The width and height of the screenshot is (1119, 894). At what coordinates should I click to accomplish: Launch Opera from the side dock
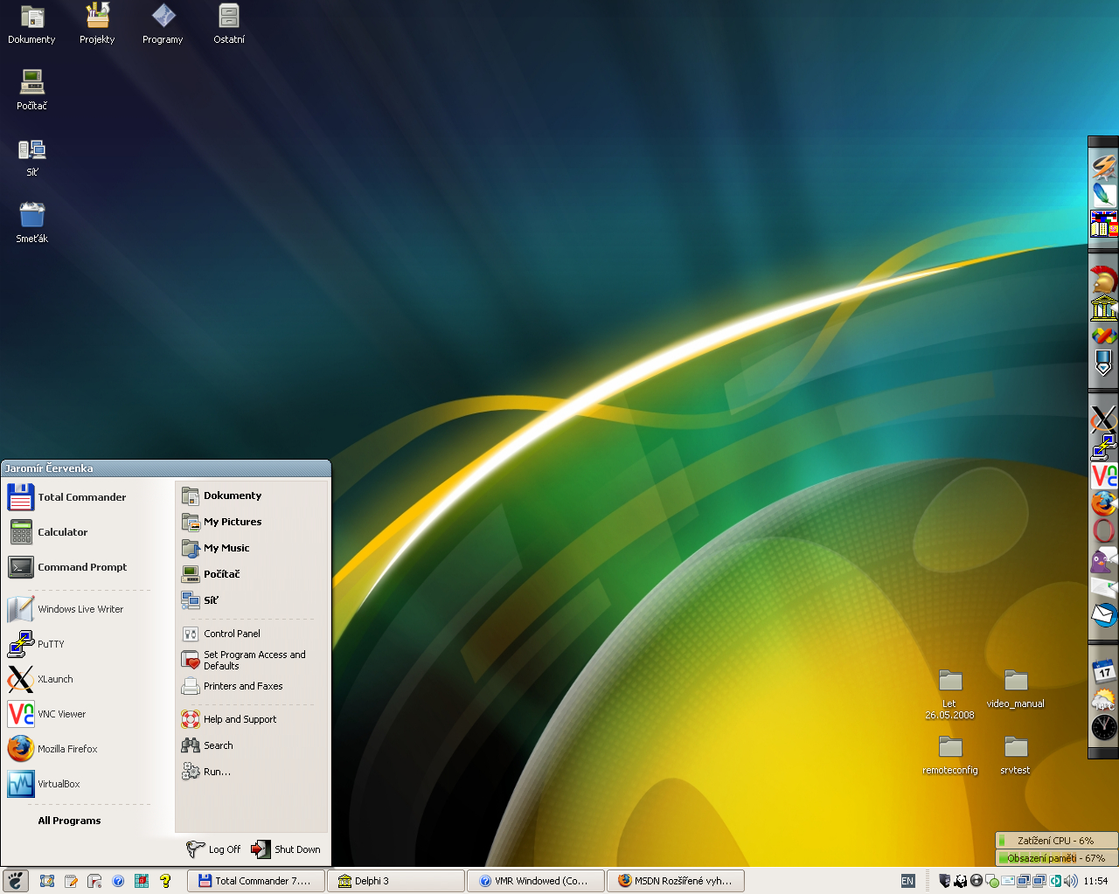pos(1104,531)
